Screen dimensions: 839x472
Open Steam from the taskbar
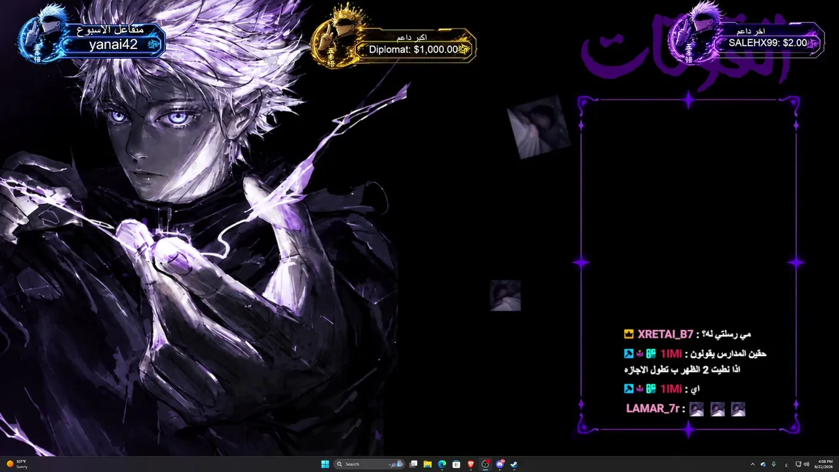[514, 464]
